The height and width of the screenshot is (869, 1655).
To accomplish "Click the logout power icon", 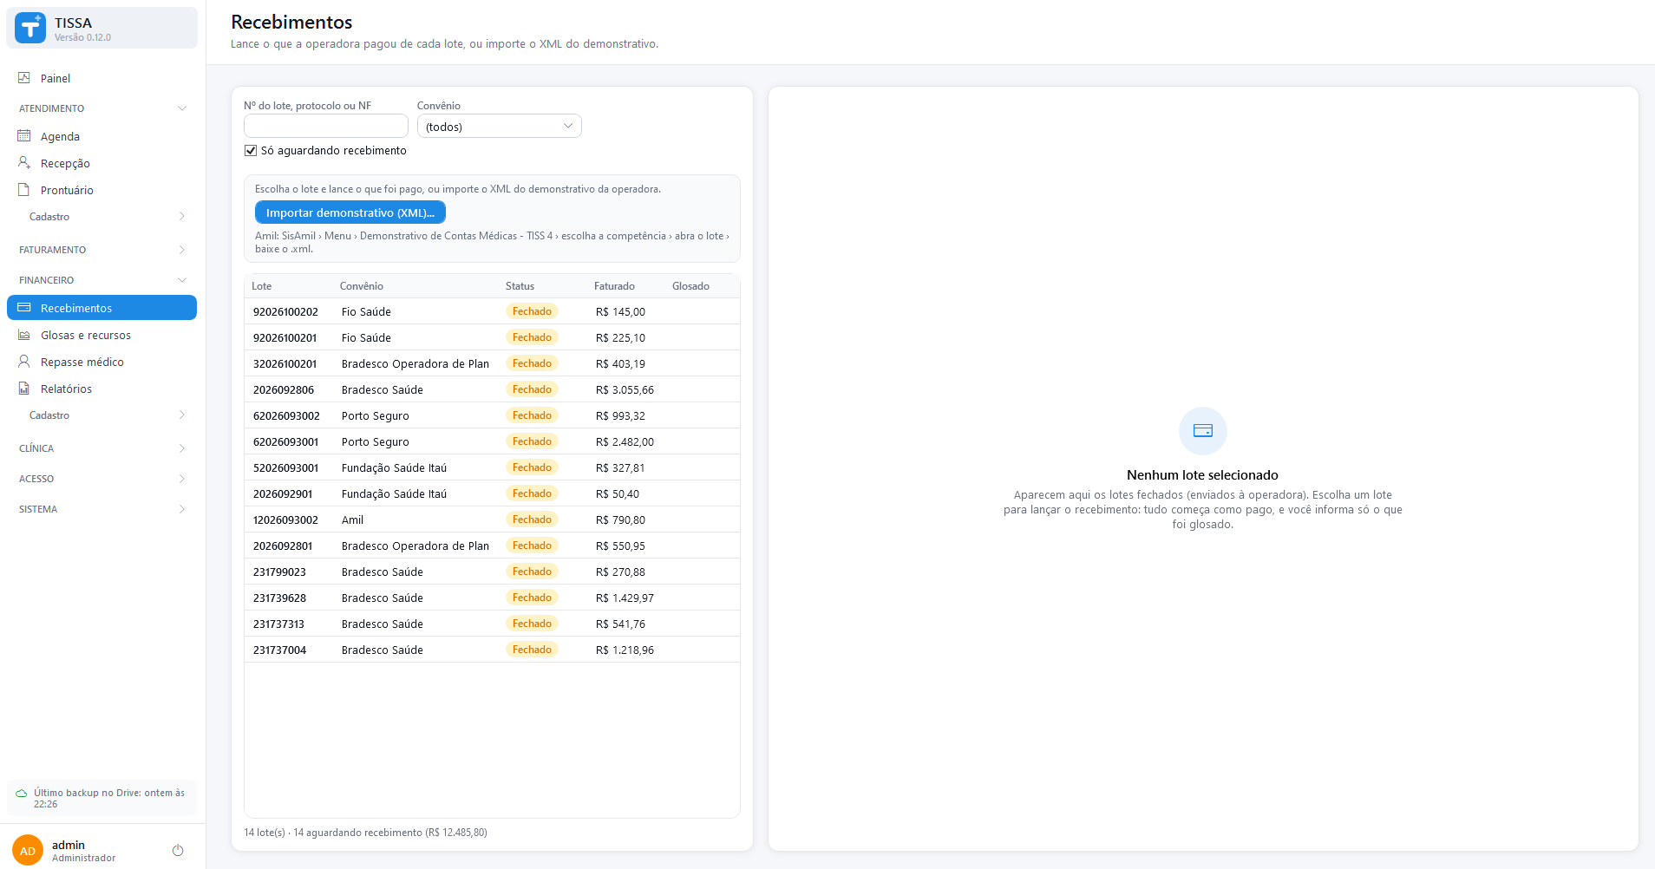I will coord(178,851).
